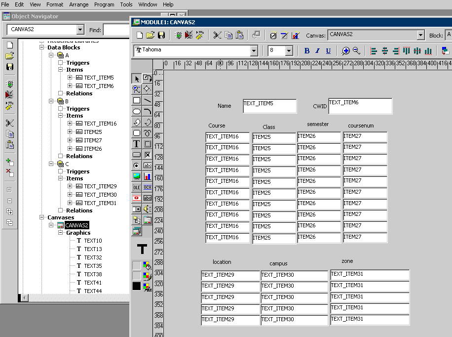Click the Zoom In toolbar icon

coord(346,51)
